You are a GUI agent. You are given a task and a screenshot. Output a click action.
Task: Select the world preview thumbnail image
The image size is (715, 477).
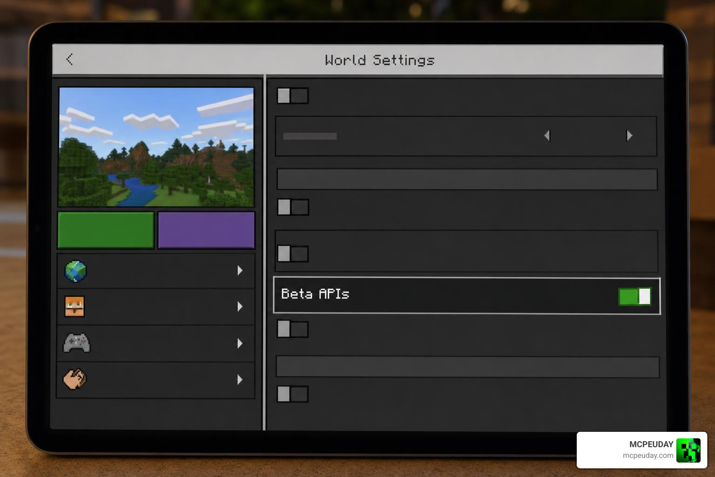156,147
